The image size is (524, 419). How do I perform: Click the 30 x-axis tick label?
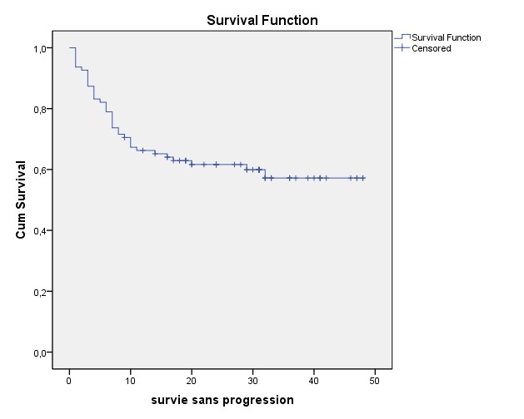tap(252, 381)
